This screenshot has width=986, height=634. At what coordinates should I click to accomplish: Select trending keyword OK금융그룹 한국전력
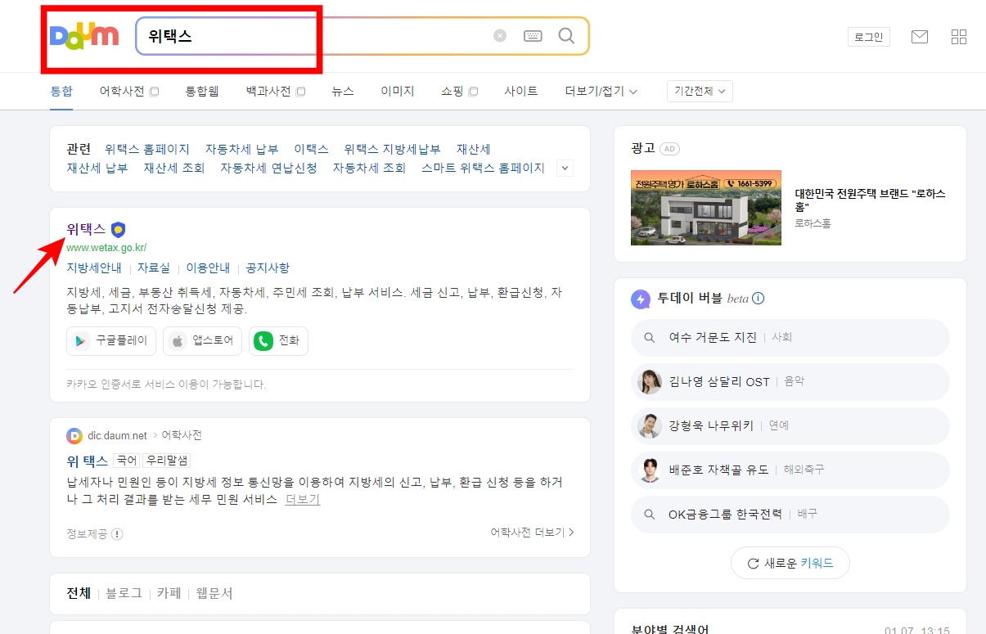790,515
